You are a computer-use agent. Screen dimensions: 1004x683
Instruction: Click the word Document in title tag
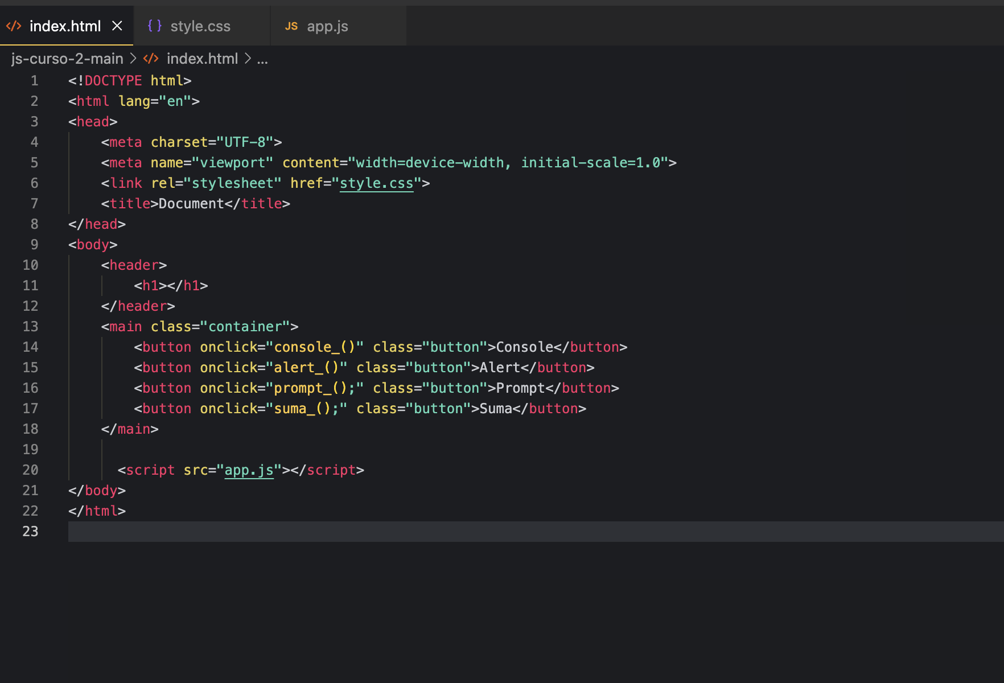pos(192,204)
